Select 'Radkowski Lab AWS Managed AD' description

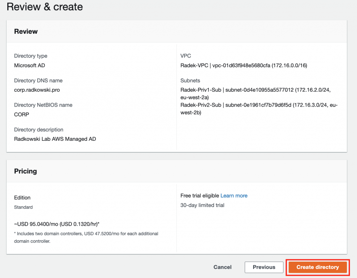tap(55, 139)
